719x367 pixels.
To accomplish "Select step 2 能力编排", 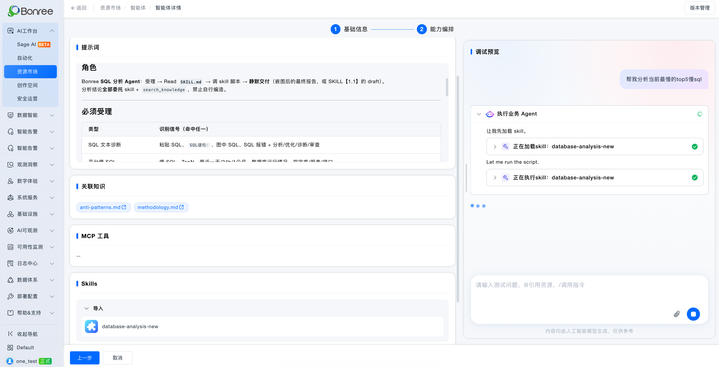I will (x=435, y=29).
